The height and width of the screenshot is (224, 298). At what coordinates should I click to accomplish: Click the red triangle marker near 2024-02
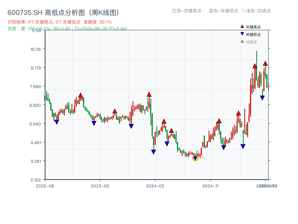click(150, 94)
